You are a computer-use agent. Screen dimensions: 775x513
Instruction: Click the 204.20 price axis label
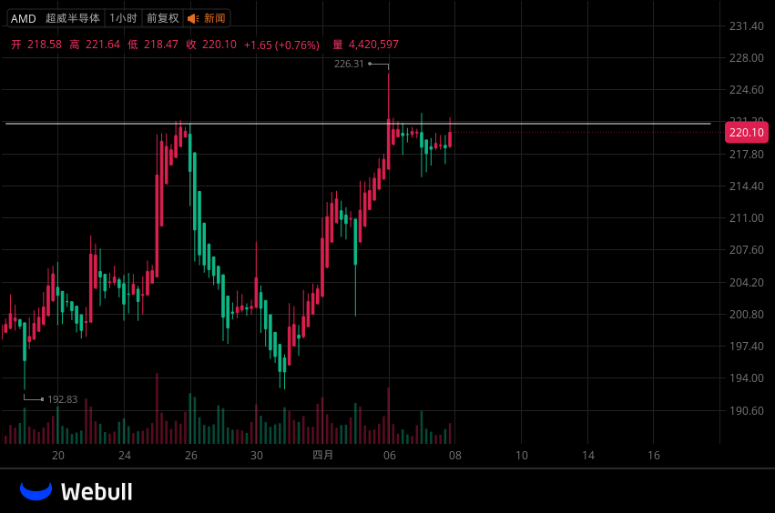pos(747,282)
